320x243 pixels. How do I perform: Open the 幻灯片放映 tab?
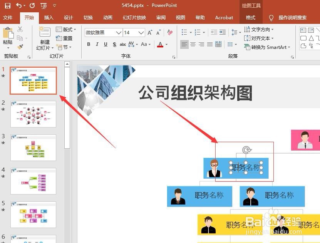click(134, 17)
